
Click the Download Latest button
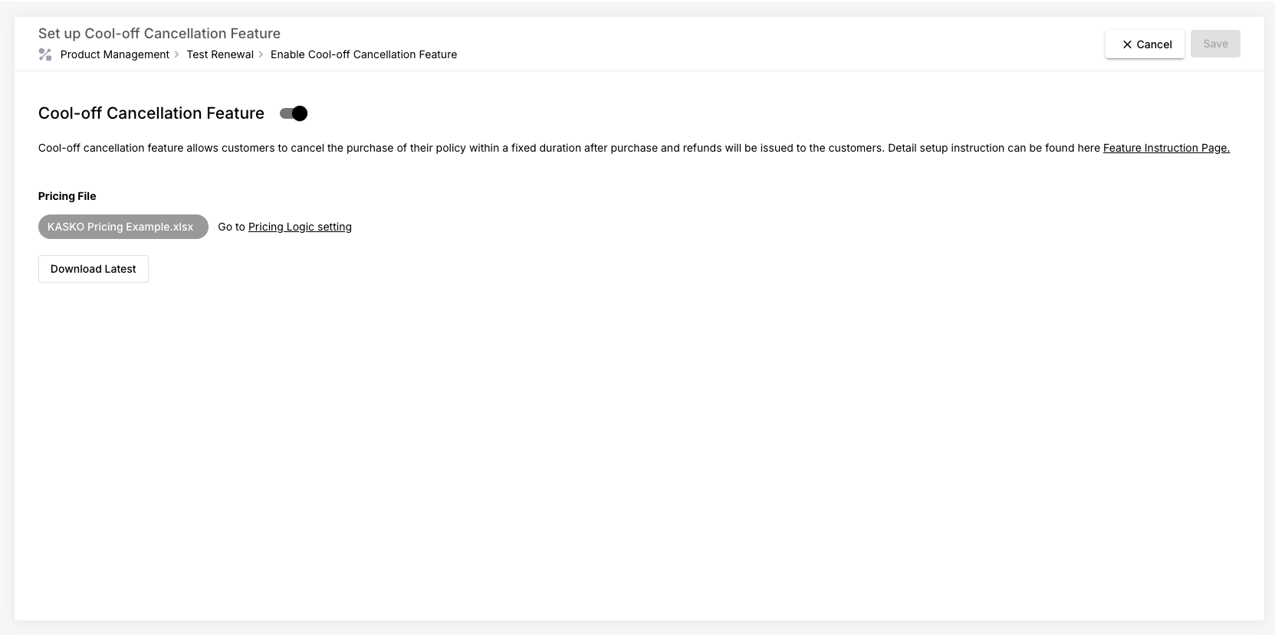tap(94, 269)
